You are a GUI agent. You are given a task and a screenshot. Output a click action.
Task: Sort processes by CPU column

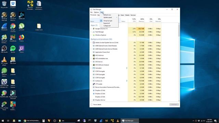point(132,20)
